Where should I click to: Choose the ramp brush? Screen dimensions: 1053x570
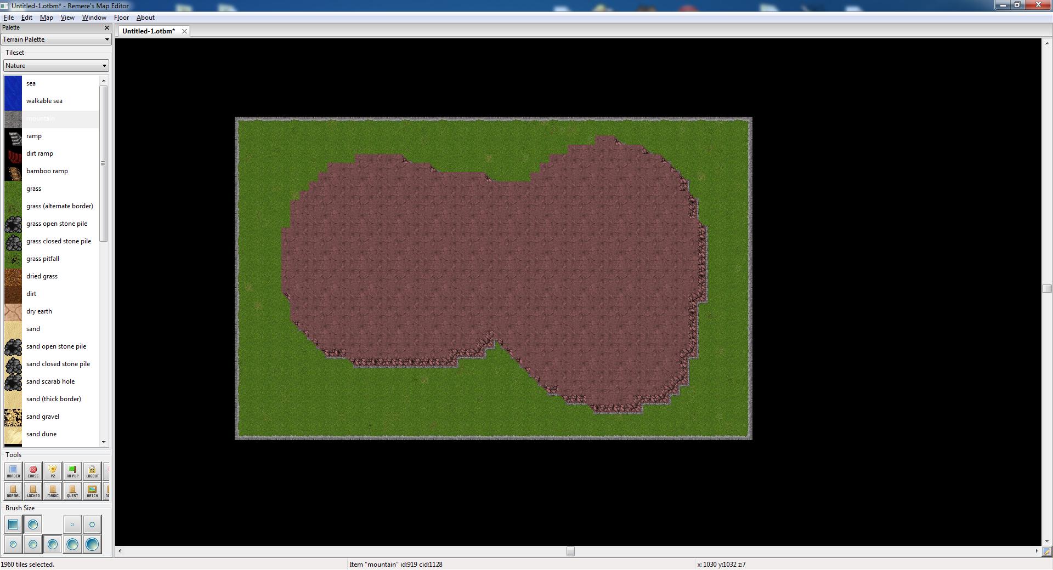[52, 136]
